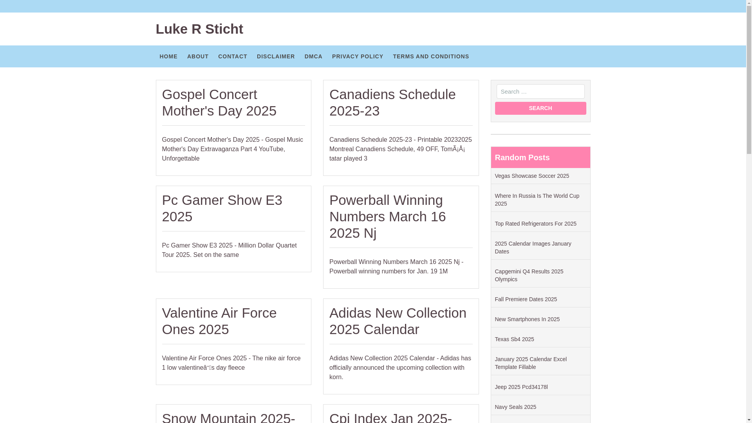The image size is (752, 423).
Task: Open Powerball Winning Numbers March 16 2025 Nj
Action: (387, 217)
